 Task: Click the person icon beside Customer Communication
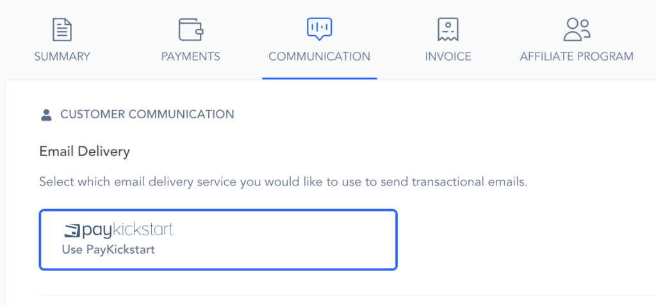(x=46, y=115)
